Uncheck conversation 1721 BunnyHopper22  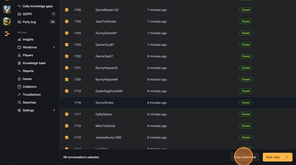[67, 68]
